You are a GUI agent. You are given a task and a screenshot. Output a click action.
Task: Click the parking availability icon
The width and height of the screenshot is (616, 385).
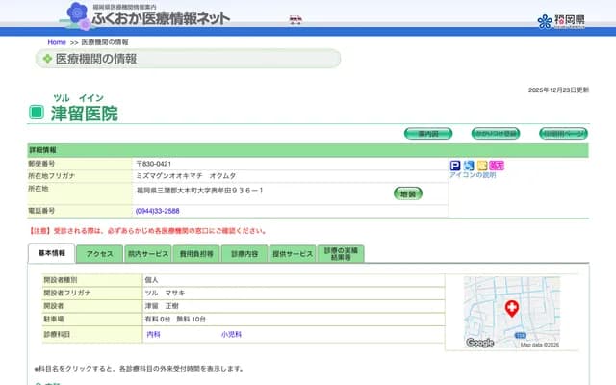point(455,166)
